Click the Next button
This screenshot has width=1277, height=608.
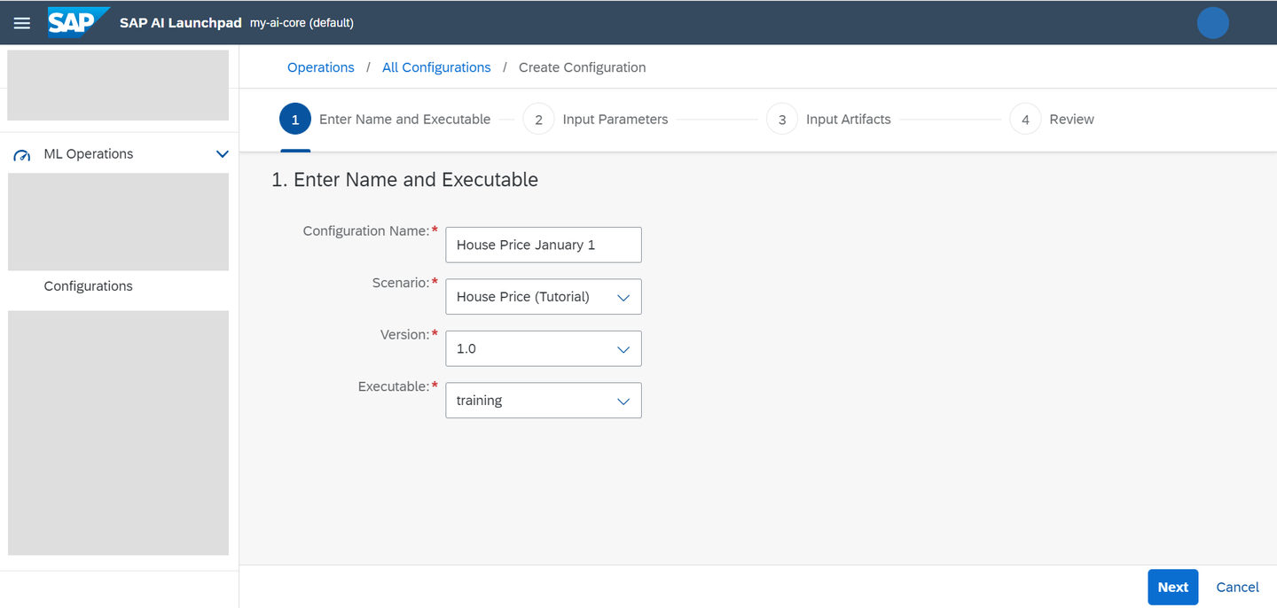[x=1172, y=587]
